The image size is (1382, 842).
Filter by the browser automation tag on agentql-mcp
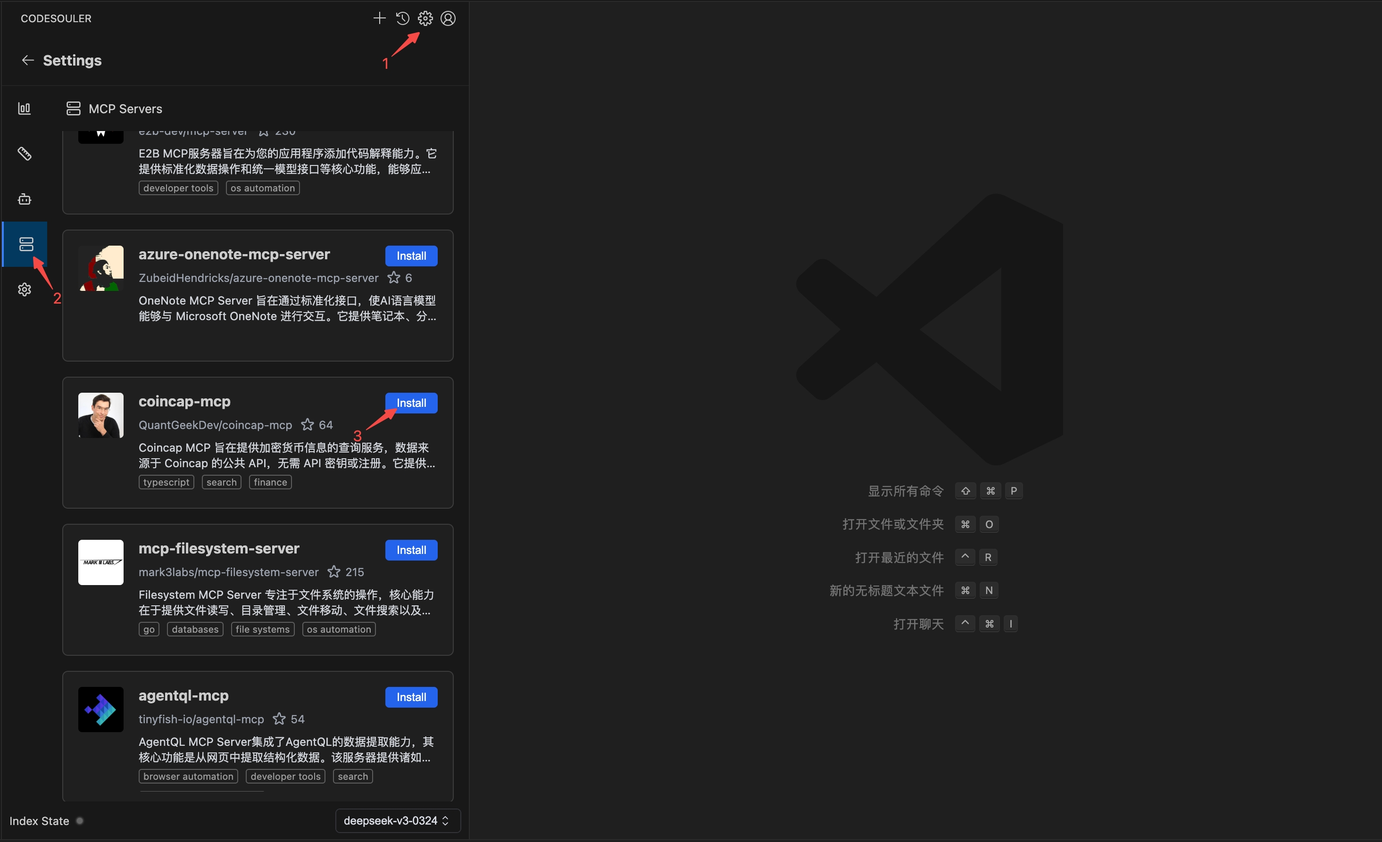[x=188, y=776]
